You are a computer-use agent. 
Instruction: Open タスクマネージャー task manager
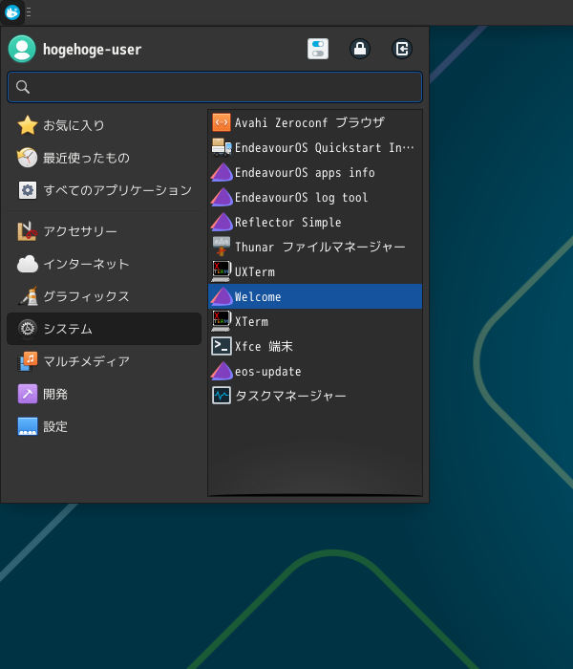(x=315, y=396)
